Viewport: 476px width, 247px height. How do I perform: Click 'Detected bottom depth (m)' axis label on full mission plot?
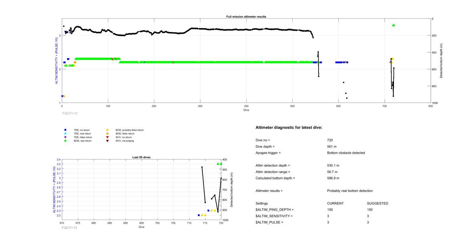click(x=441, y=61)
